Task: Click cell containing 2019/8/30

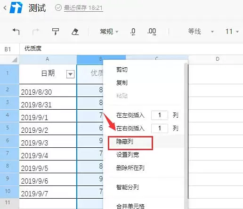Action: click(x=48, y=90)
